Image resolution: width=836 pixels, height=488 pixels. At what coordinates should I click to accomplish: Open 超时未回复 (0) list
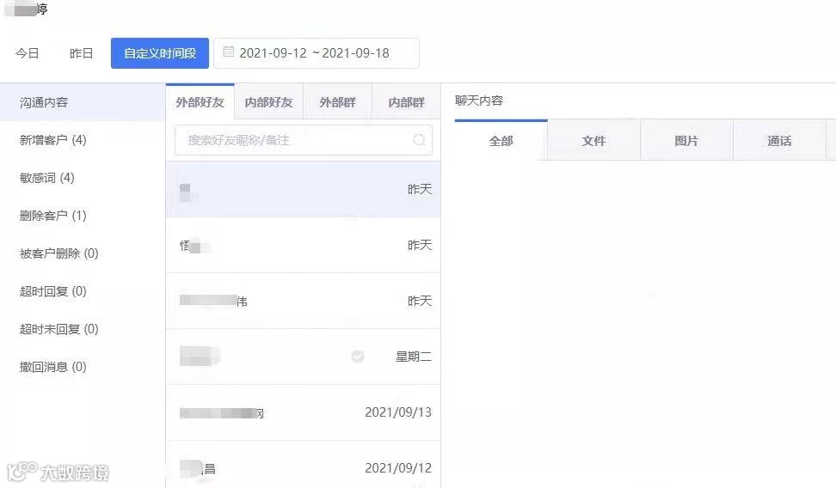58,329
